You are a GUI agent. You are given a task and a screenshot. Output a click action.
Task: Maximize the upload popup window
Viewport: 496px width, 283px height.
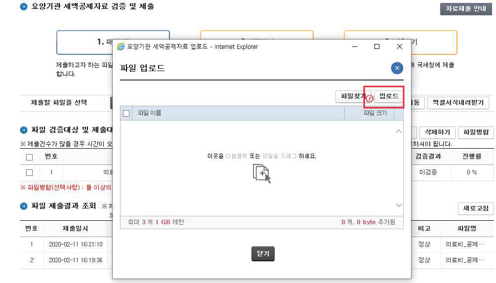376,46
